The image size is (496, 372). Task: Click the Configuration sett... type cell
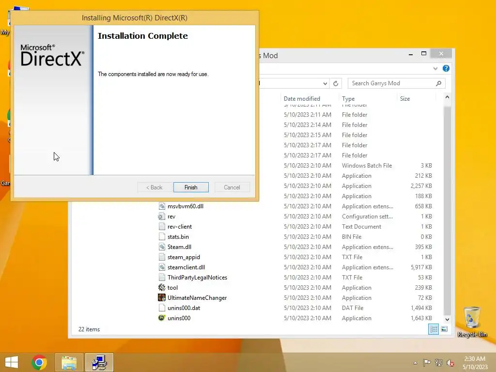[367, 217]
